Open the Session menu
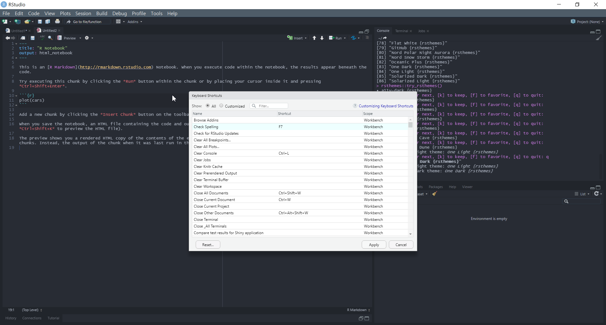Viewport: 606px width, 325px height. coord(83,13)
